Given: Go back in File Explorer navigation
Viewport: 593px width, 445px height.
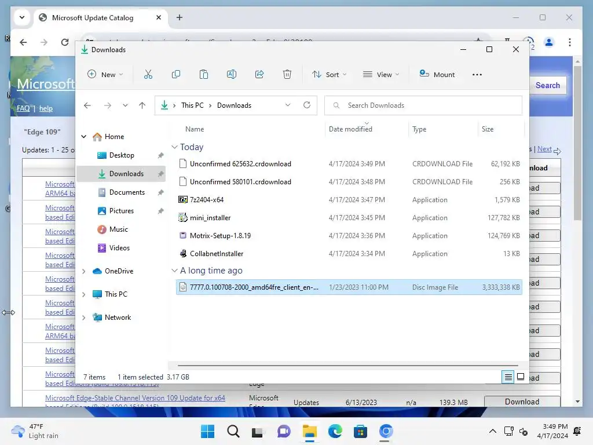Looking at the screenshot, I should pos(87,105).
